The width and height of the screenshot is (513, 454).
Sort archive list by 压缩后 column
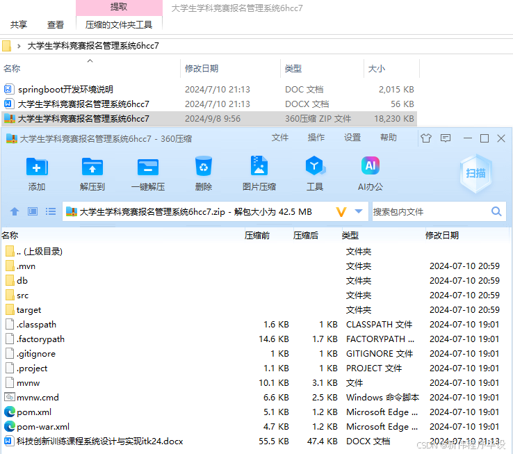click(306, 236)
